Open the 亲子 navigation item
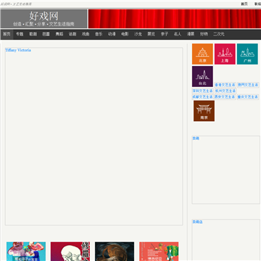 165,34
